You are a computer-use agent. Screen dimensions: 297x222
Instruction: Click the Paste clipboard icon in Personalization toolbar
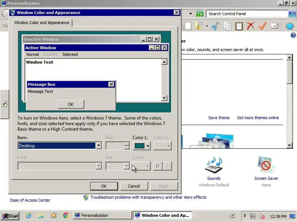click(x=239, y=26)
